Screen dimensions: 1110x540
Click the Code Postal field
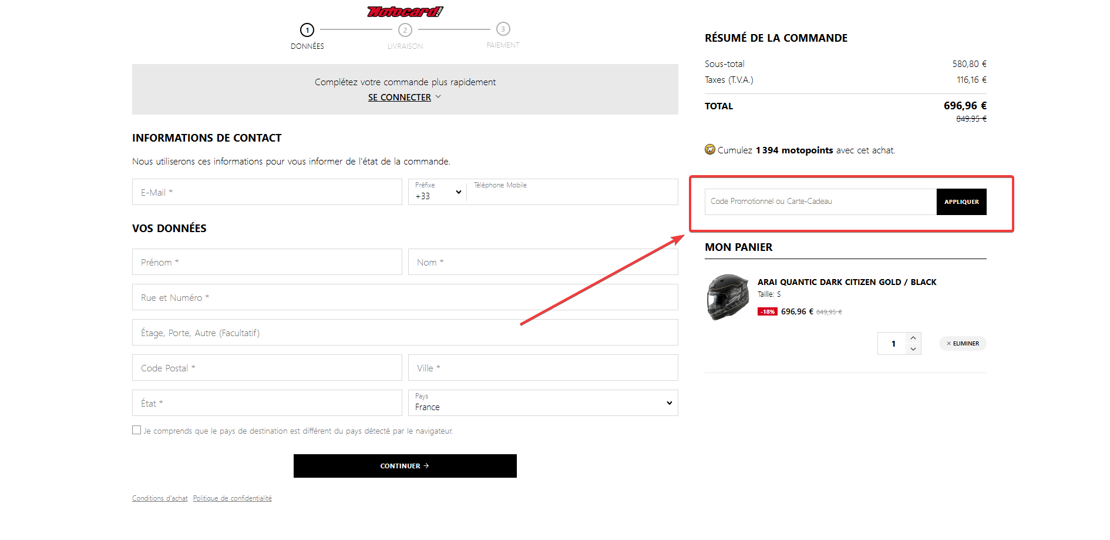tap(267, 368)
